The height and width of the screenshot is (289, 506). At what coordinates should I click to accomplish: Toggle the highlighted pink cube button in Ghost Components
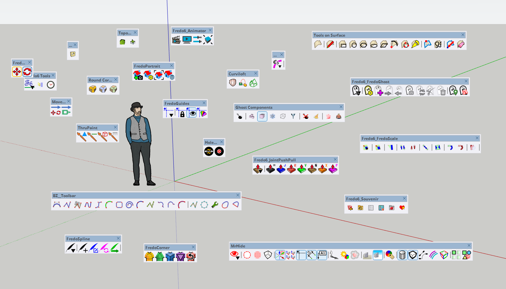click(262, 116)
